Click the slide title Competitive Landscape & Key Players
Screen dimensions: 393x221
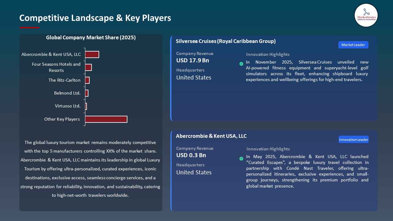pyautogui.click(x=95, y=18)
